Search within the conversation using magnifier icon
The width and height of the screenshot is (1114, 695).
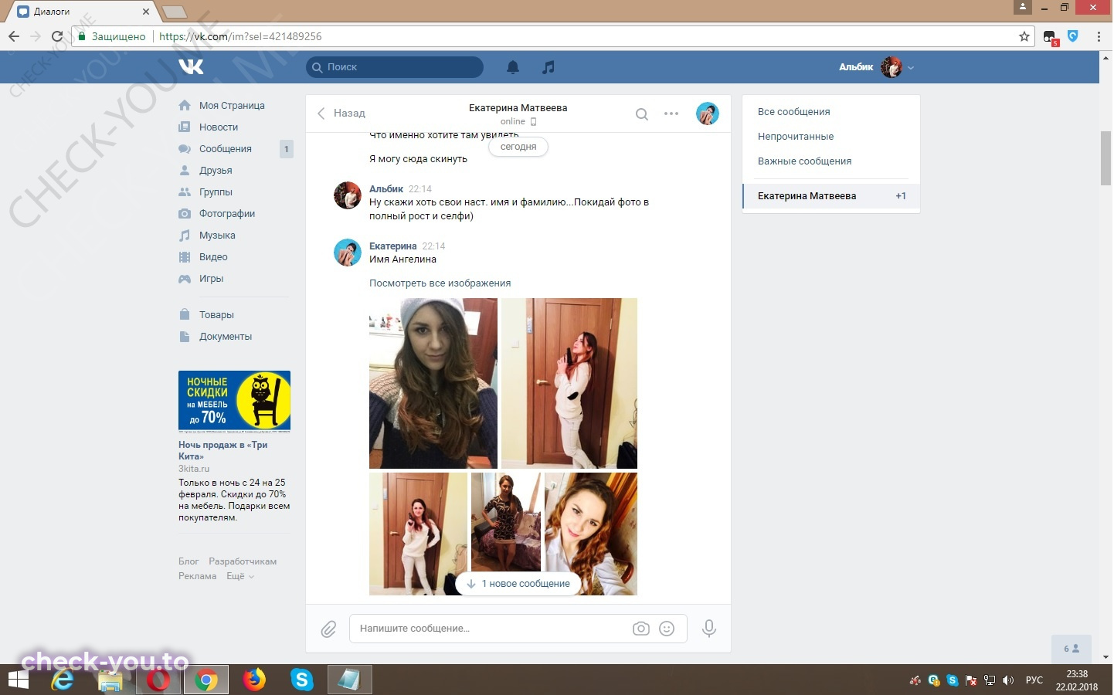point(641,114)
